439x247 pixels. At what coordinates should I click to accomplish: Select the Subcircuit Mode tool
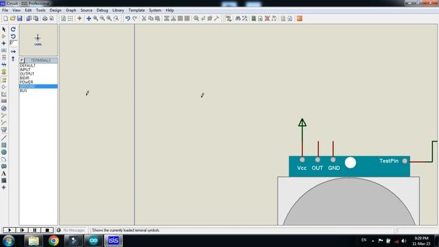pos(3,71)
